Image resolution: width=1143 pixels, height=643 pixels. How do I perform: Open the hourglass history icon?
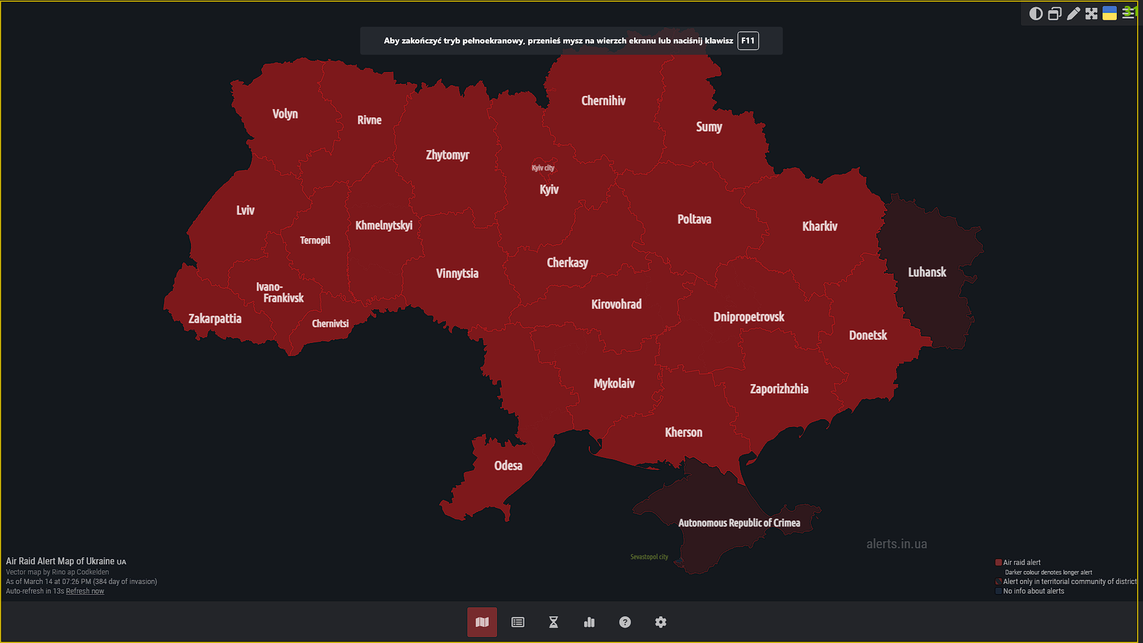click(554, 622)
